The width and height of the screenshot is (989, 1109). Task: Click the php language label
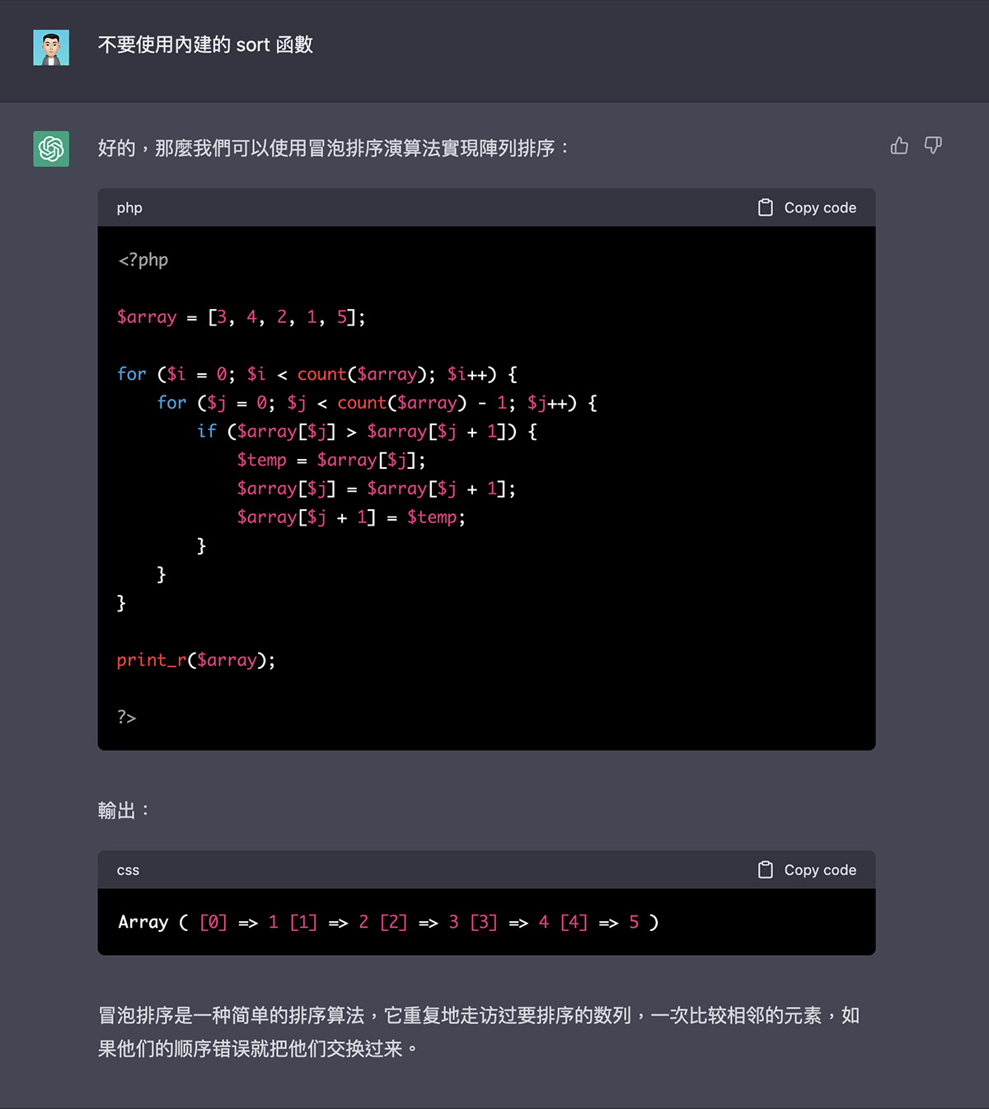[129, 208]
